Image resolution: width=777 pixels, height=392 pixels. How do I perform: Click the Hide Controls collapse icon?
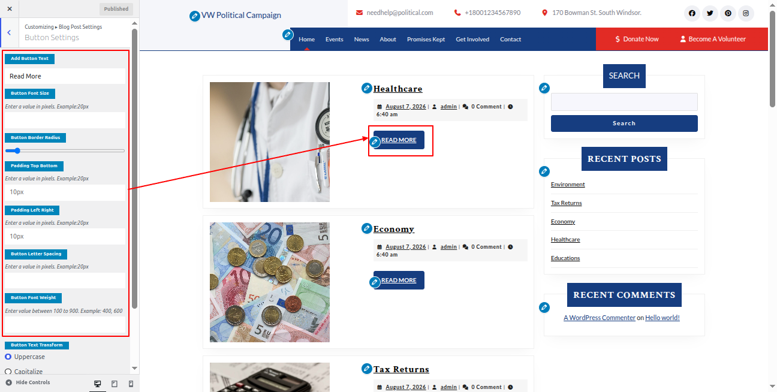[9, 382]
